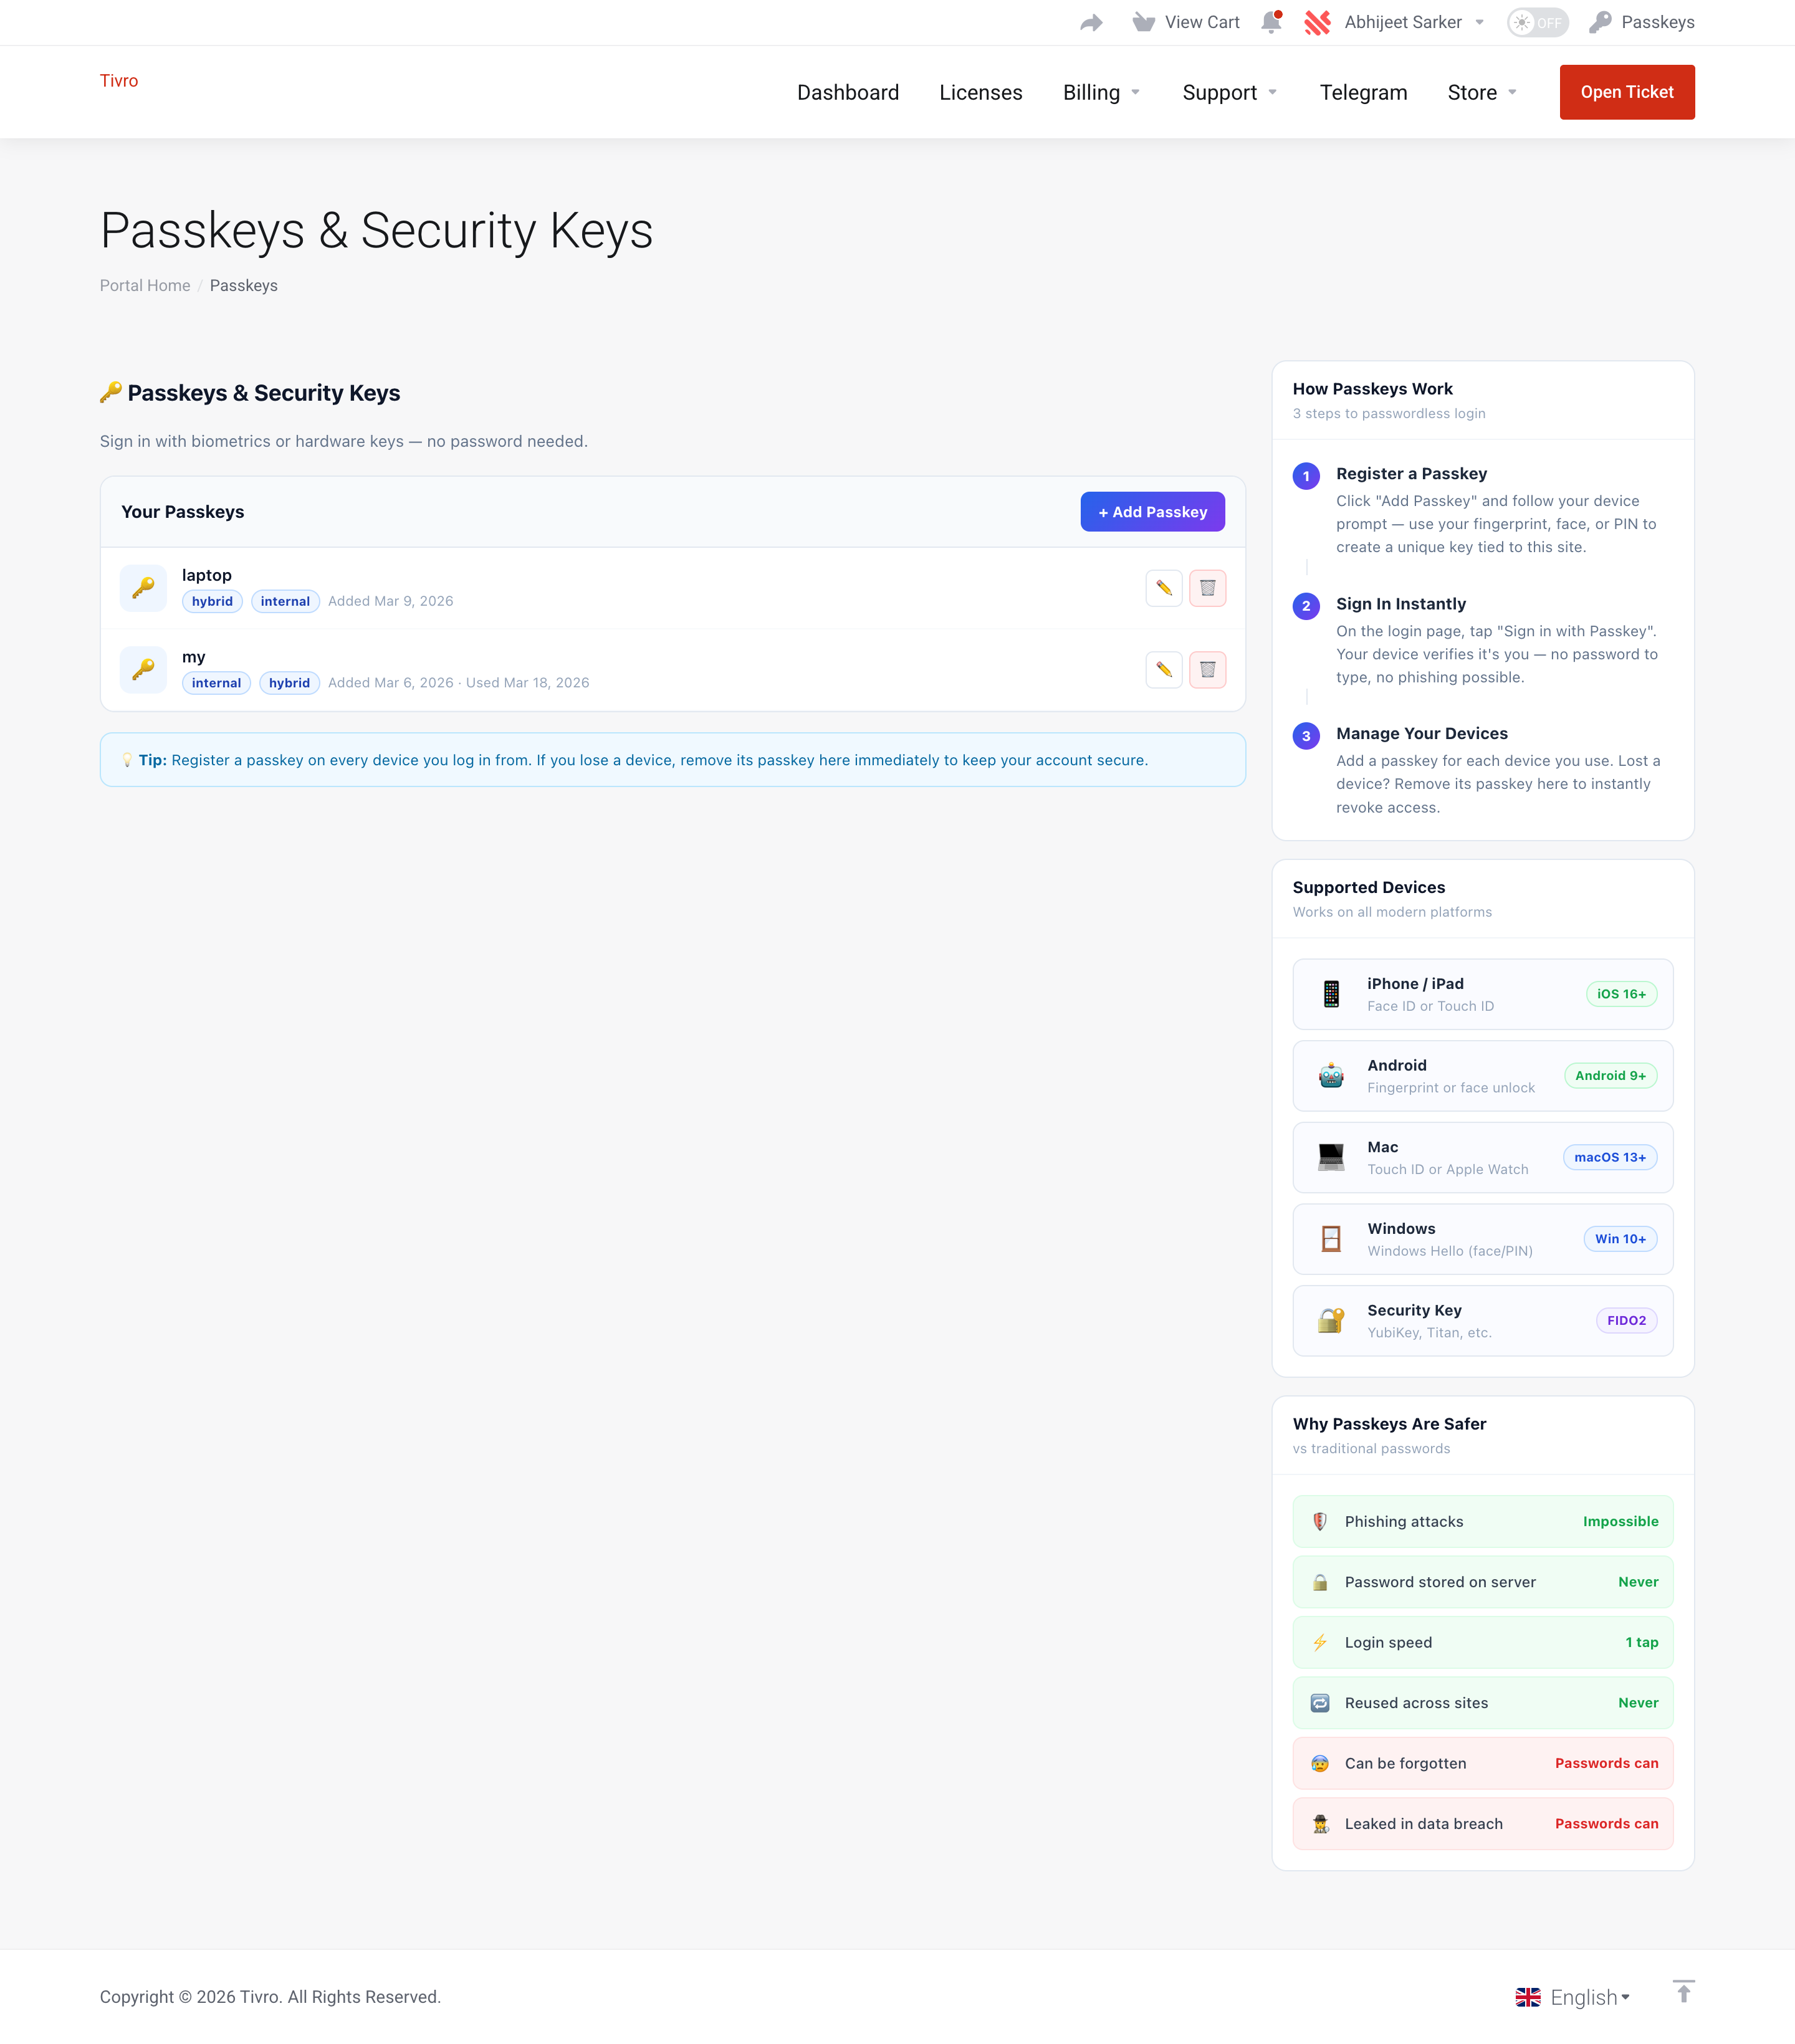Click trash icon for the 'my' passkey

[x=1207, y=670]
